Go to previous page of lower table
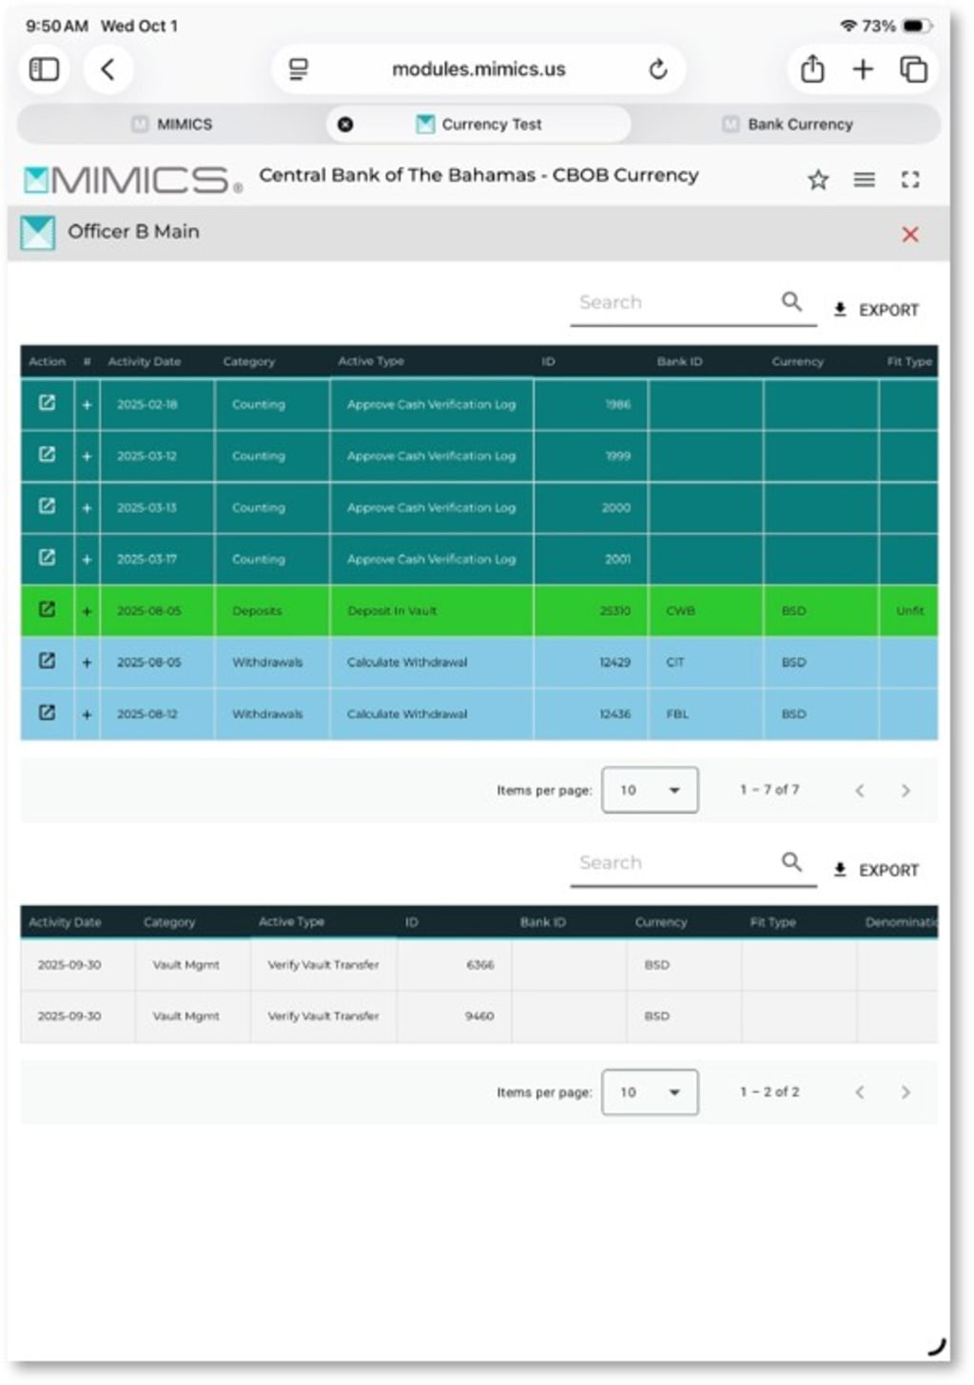 [859, 1092]
